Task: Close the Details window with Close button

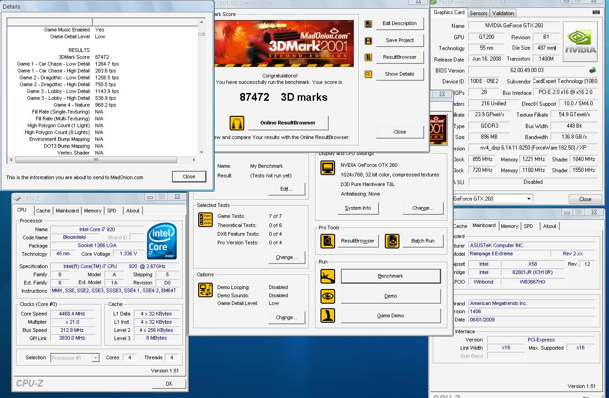Action: 189,177
